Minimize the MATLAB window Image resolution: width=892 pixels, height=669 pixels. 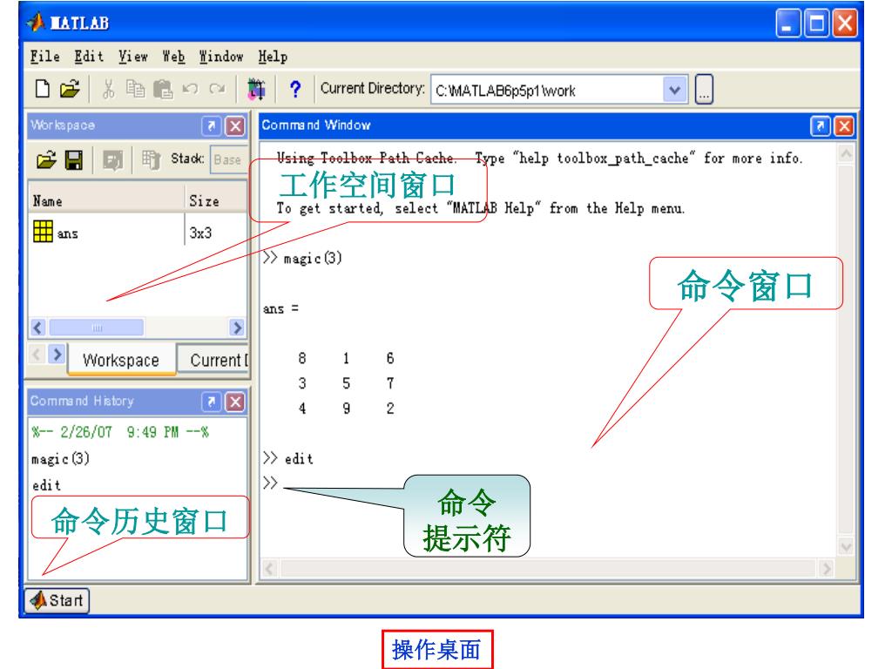click(x=787, y=24)
